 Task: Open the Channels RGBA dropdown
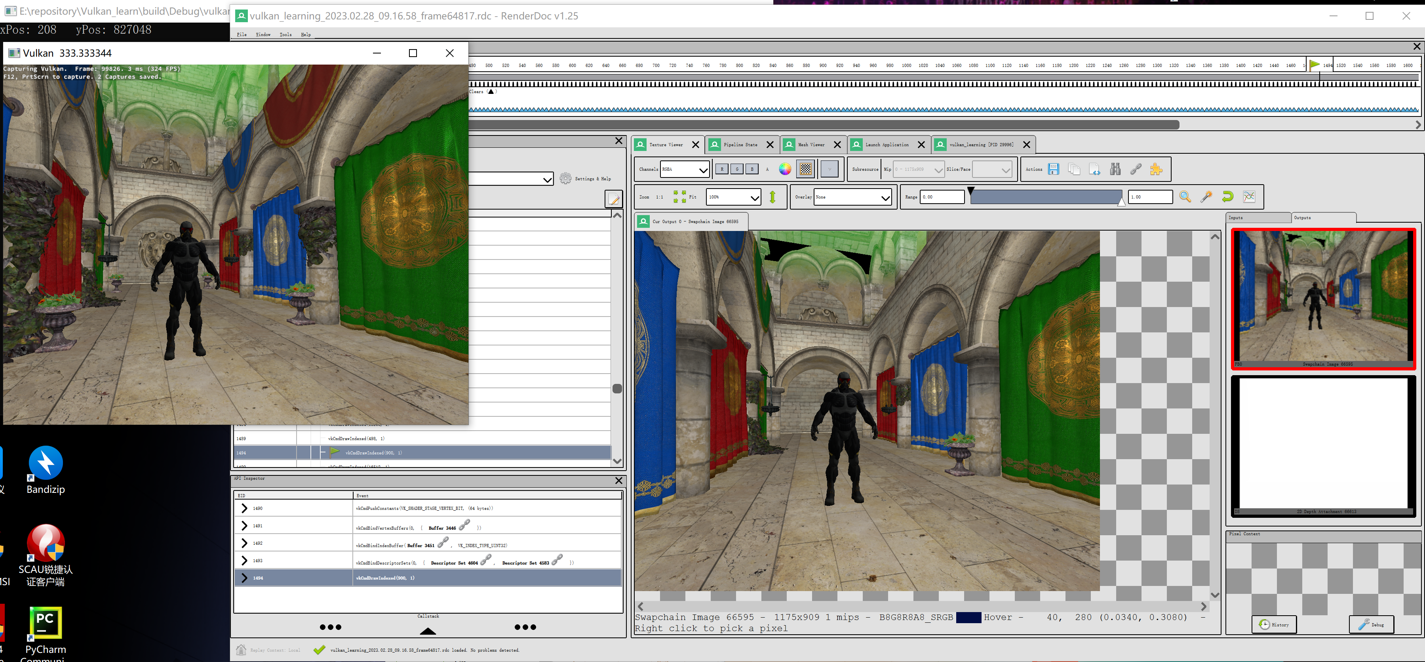point(685,170)
